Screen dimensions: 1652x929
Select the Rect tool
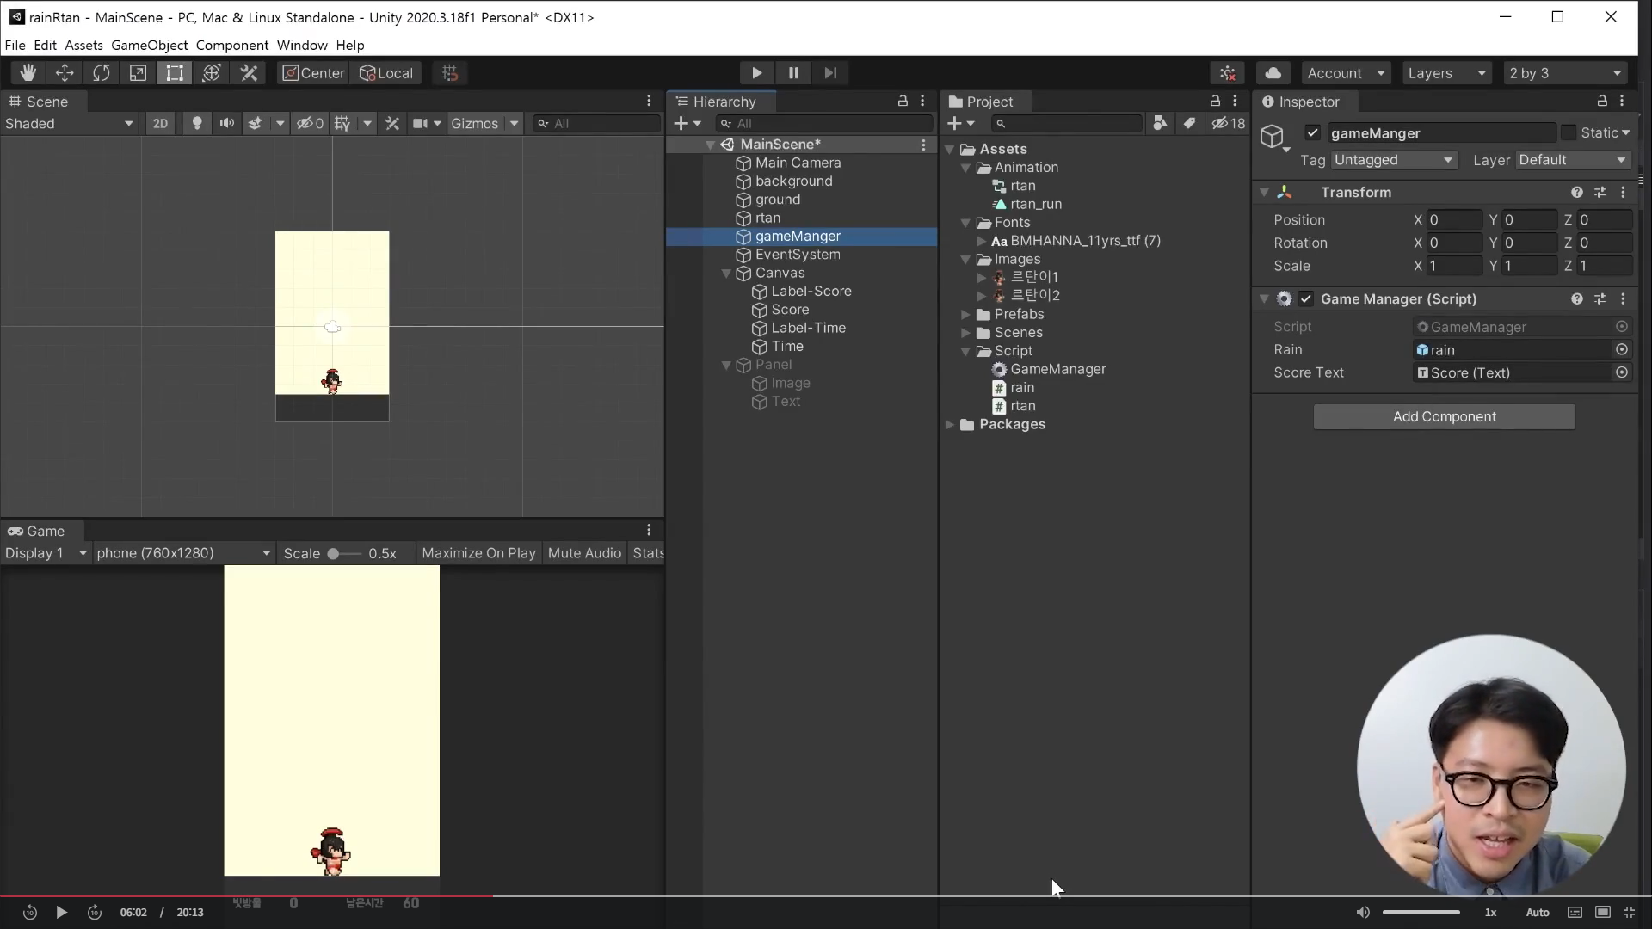[175, 73]
